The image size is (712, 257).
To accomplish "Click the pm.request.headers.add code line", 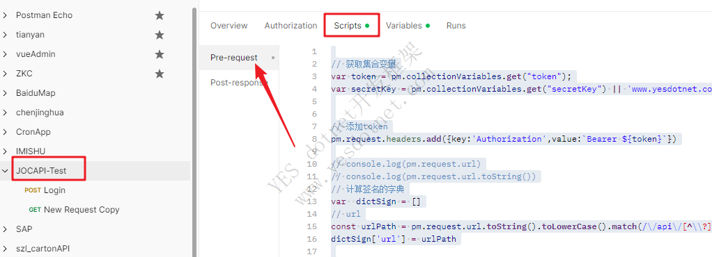I will point(504,140).
